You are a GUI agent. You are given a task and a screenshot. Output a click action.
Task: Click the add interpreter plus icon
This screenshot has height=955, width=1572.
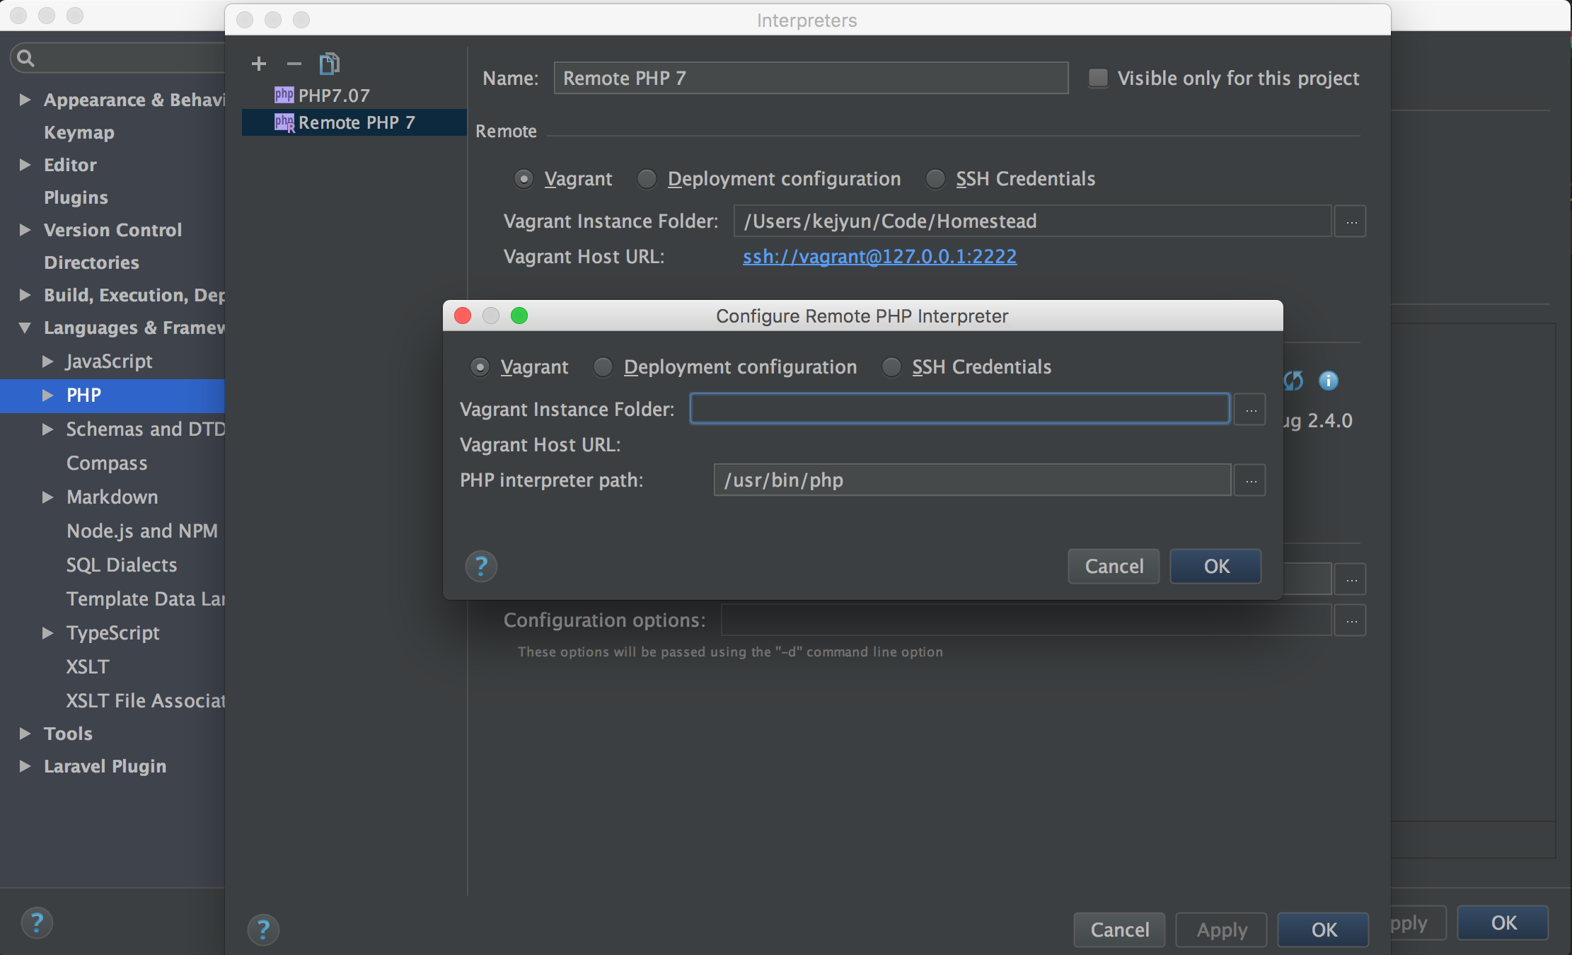point(259,64)
